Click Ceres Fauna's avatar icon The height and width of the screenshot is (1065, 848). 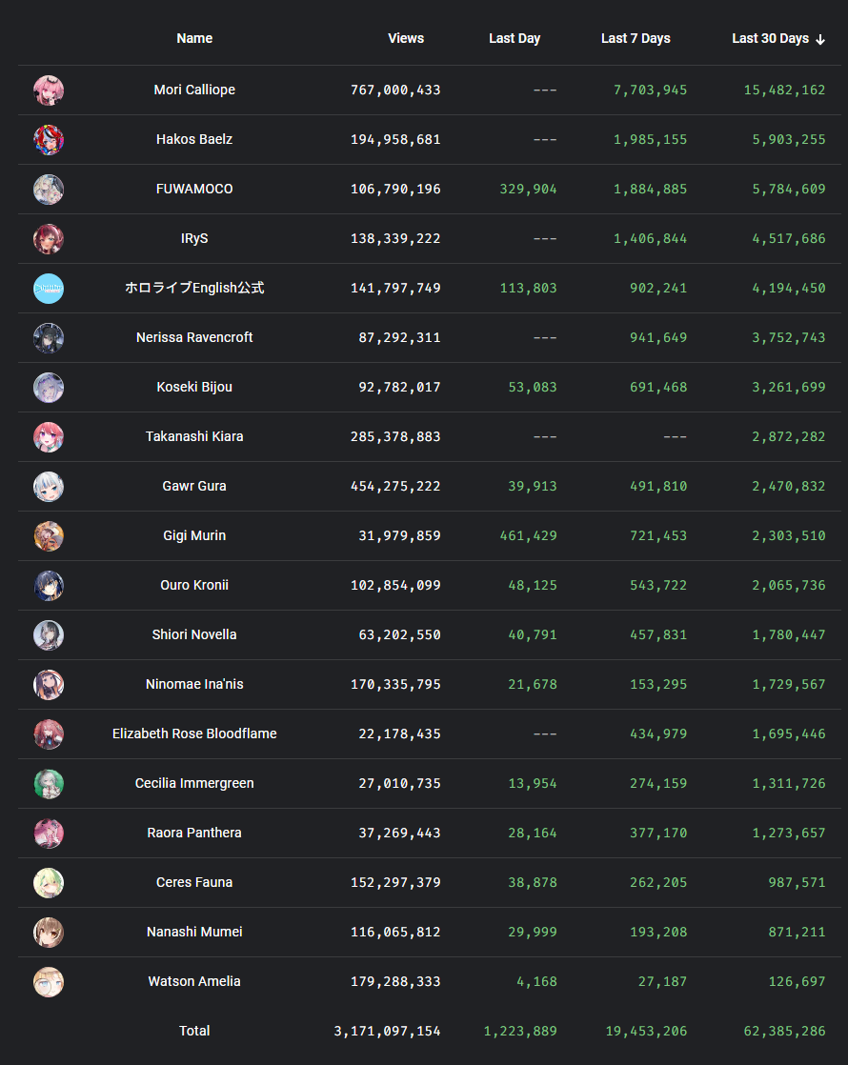[49, 883]
